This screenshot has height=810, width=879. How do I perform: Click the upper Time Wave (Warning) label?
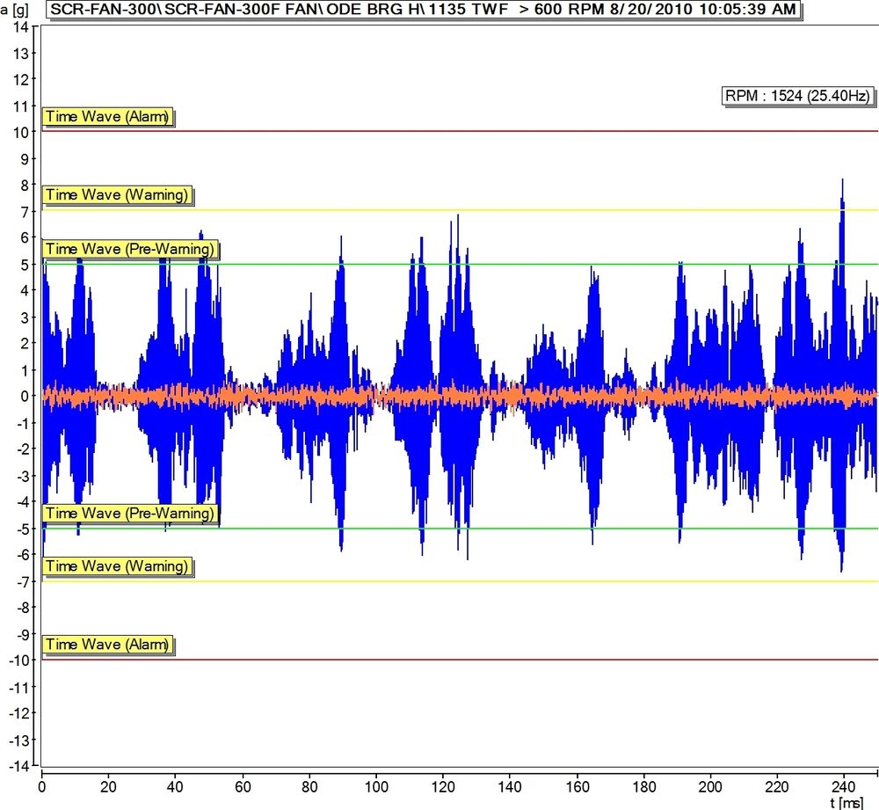point(118,195)
